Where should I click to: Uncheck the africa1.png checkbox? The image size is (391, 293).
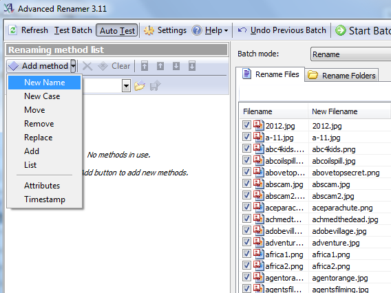pyautogui.click(x=246, y=254)
